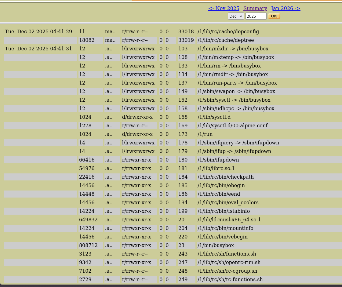Select the /1/lib/rc/cache/depconfig file entry
Screen dimensions: 342x287
pos(228,32)
